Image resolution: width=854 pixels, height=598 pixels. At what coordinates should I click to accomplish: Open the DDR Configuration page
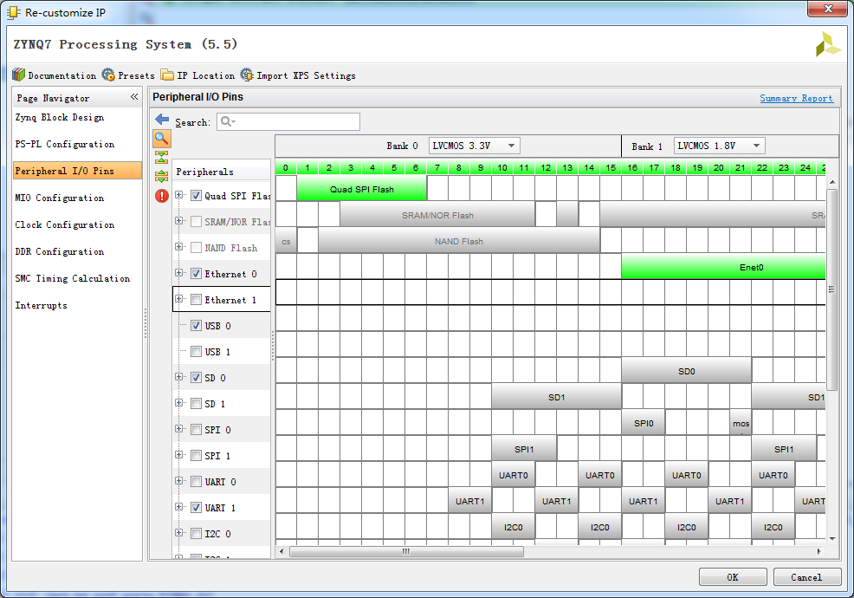tap(60, 251)
